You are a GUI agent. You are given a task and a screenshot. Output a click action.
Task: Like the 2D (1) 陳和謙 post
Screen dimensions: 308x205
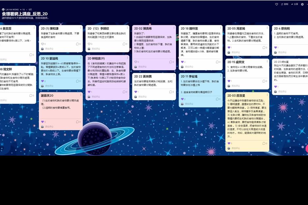42,44
